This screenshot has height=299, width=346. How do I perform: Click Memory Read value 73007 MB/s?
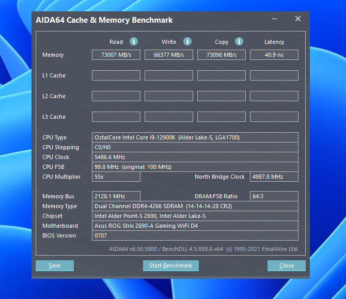pos(116,55)
